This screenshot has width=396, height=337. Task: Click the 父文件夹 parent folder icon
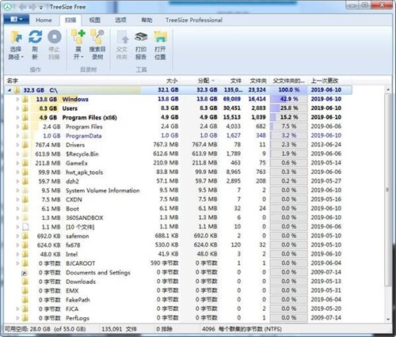(122, 37)
